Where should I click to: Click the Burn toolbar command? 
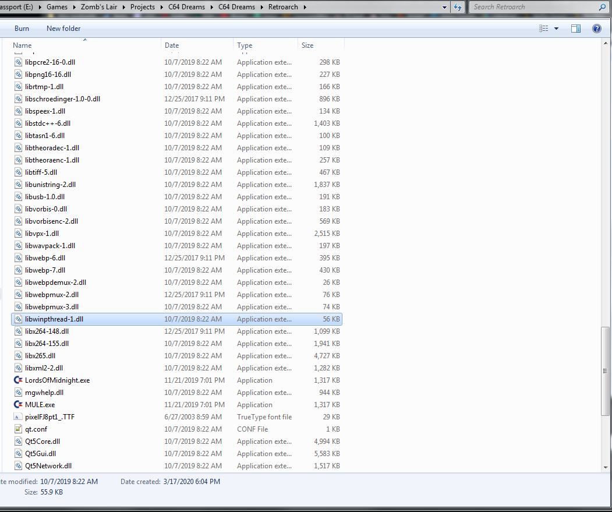[x=22, y=28]
